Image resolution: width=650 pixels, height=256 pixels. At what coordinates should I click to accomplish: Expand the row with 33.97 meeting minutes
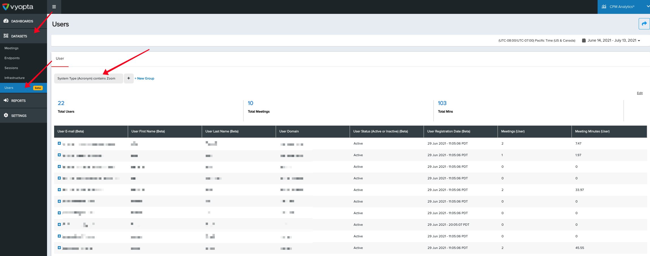[59, 190]
